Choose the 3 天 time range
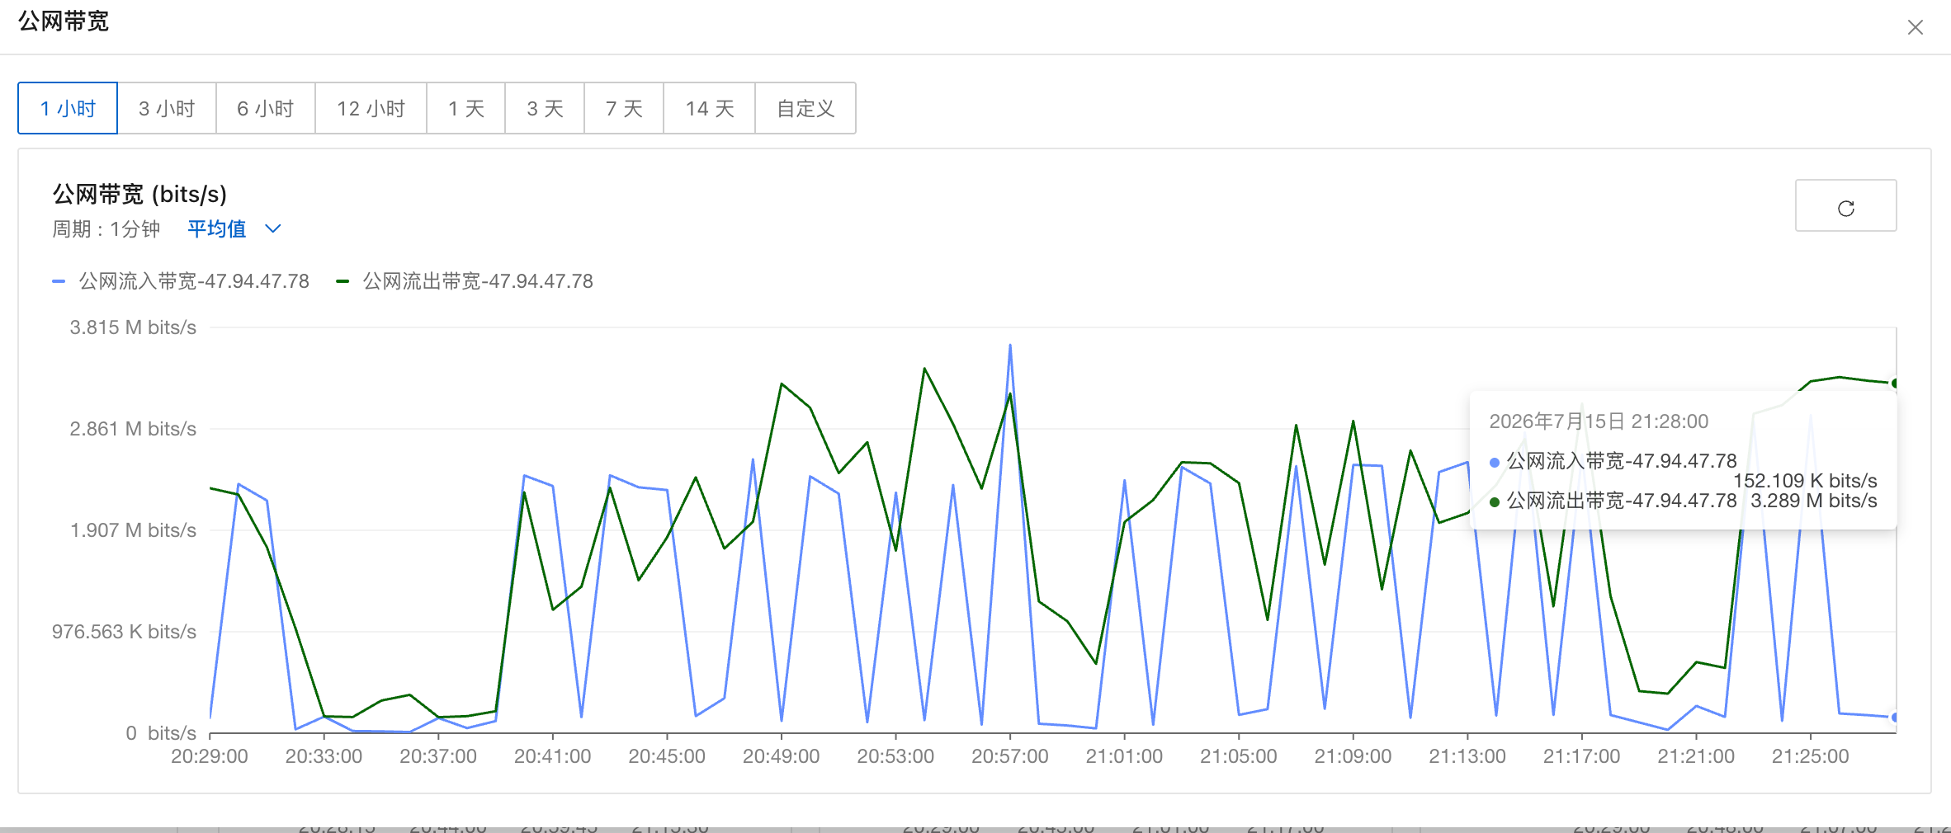This screenshot has width=1951, height=833. click(x=545, y=108)
